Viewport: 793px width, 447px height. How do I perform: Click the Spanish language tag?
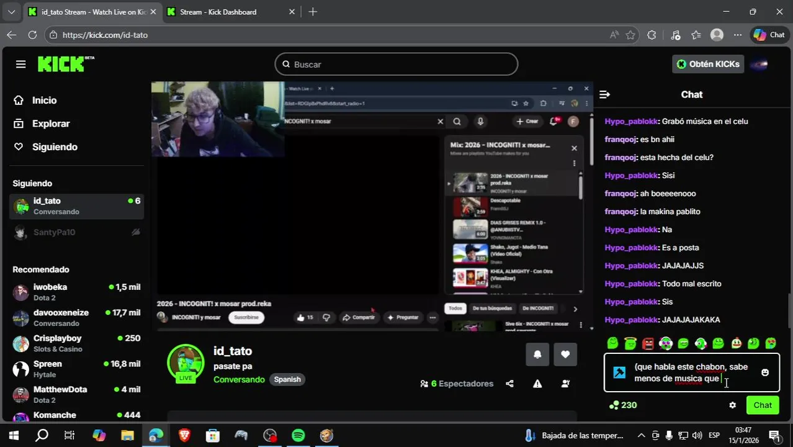pyautogui.click(x=287, y=379)
